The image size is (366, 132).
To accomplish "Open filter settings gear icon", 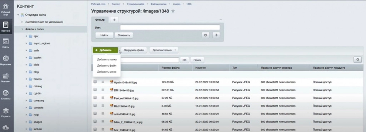I will coord(206,35).
